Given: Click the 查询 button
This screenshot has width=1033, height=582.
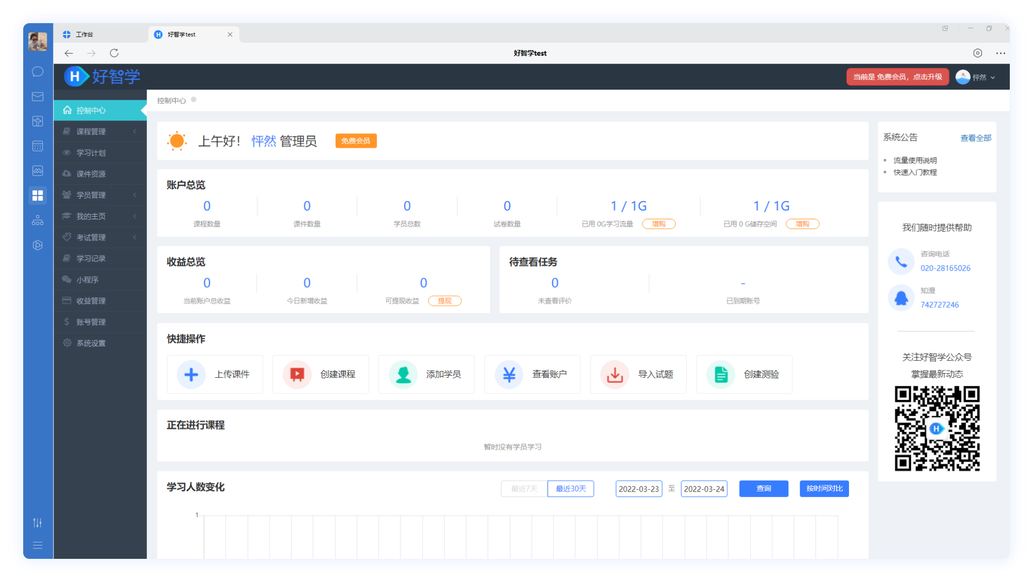Looking at the screenshot, I should point(763,488).
